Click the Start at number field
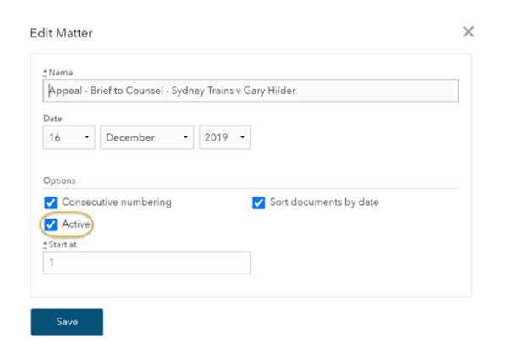This screenshot has width=506, height=360. click(147, 263)
